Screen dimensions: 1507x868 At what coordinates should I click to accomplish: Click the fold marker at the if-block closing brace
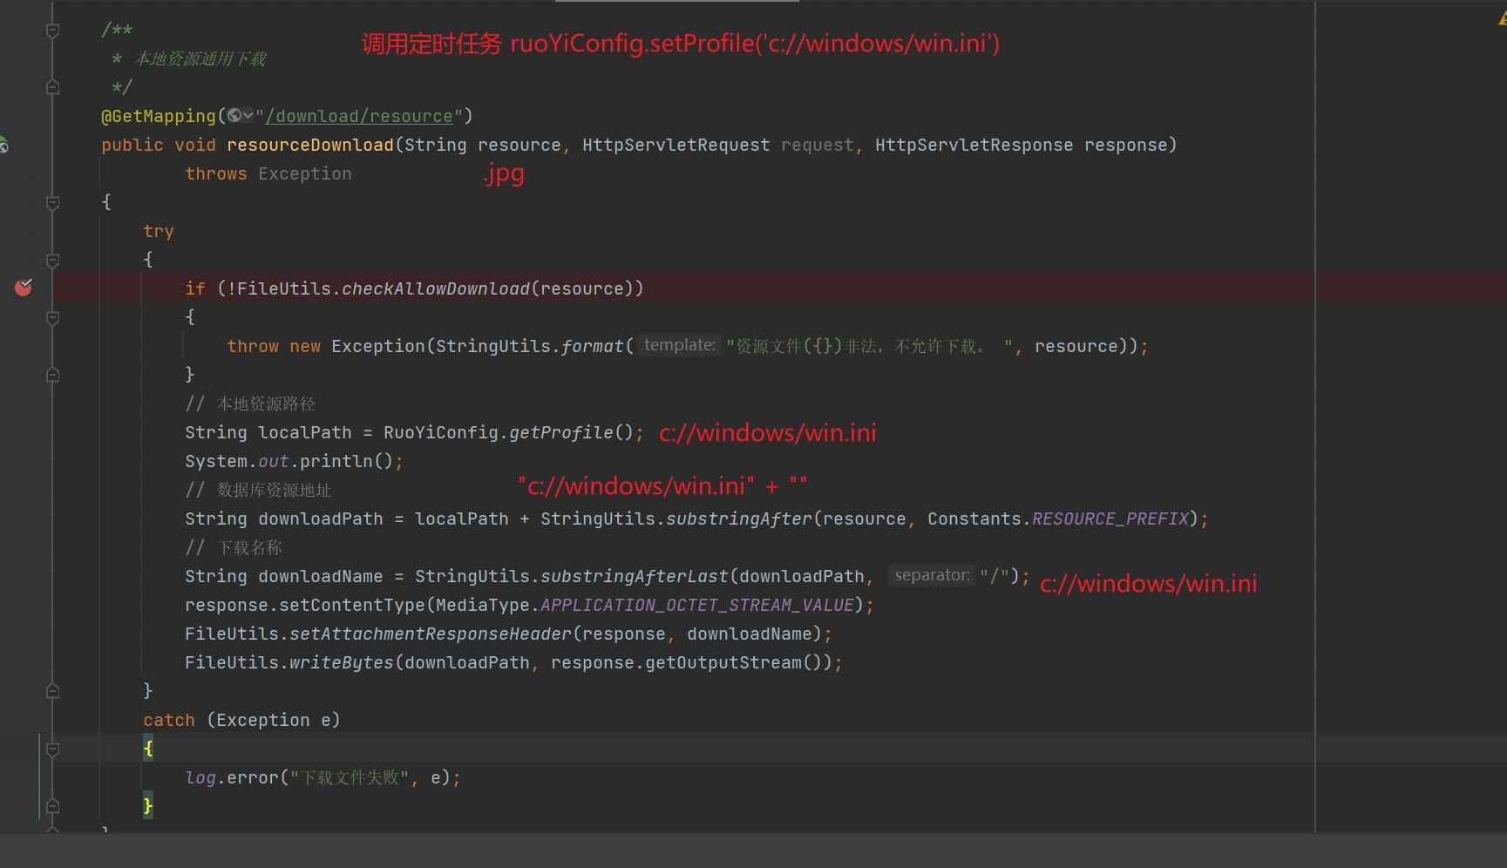[52, 375]
